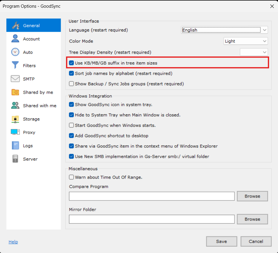278x253 pixels.
Task: Open the Filters funnel icon
Action: (15, 66)
